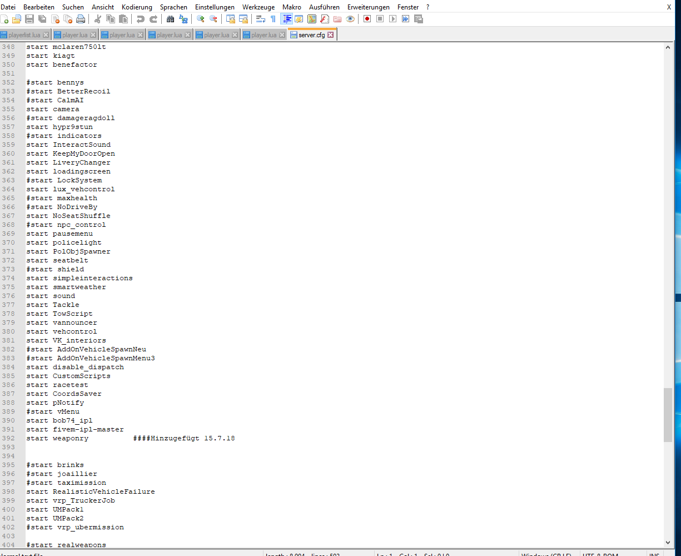Toggle horizontal scroll synchronization
Image resolution: width=681 pixels, height=556 pixels.
pyautogui.click(x=243, y=19)
